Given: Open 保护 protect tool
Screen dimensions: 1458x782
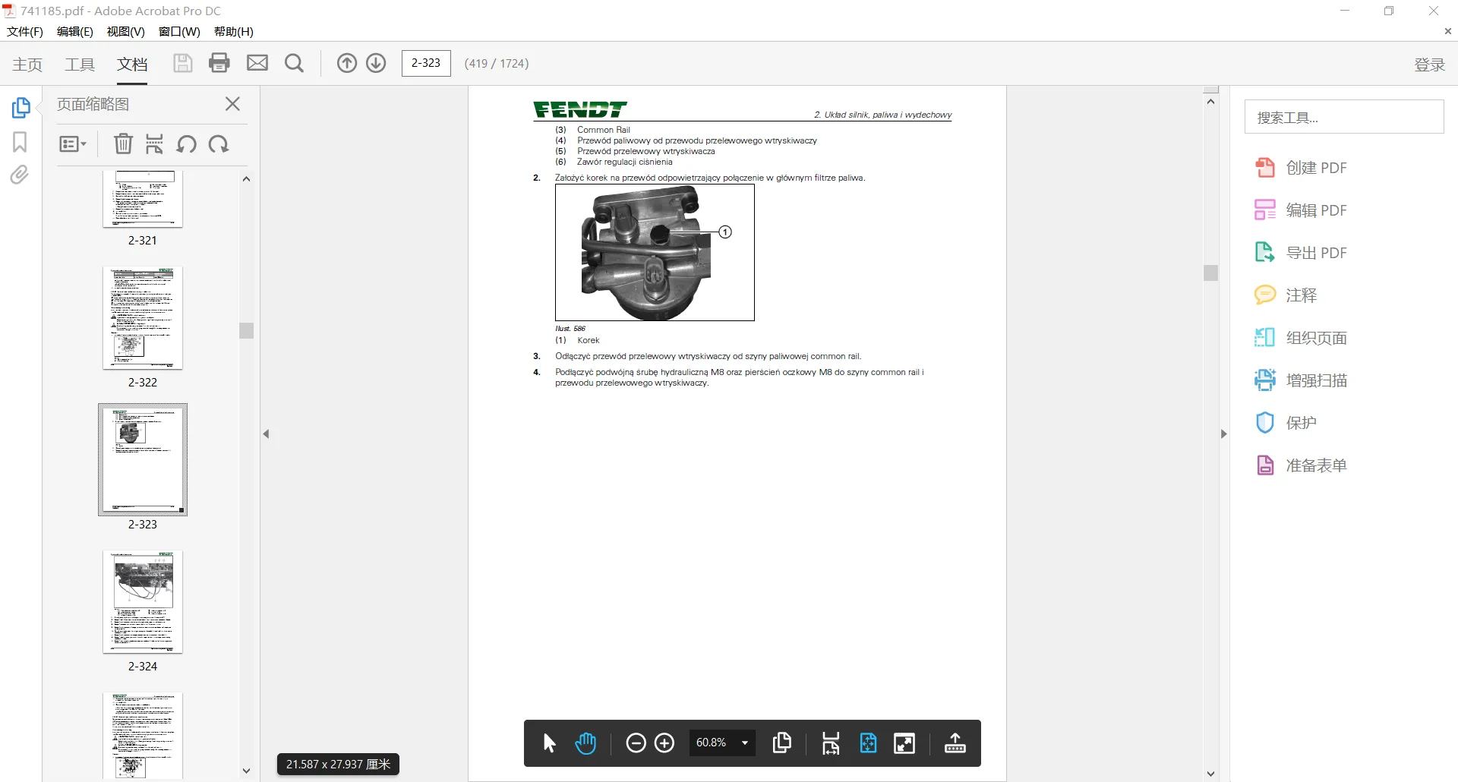Looking at the screenshot, I should [1286, 423].
